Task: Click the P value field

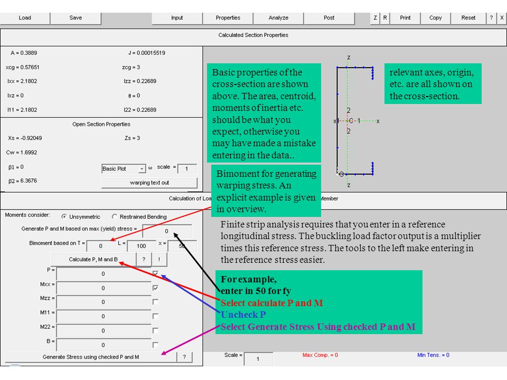Action: 104,274
